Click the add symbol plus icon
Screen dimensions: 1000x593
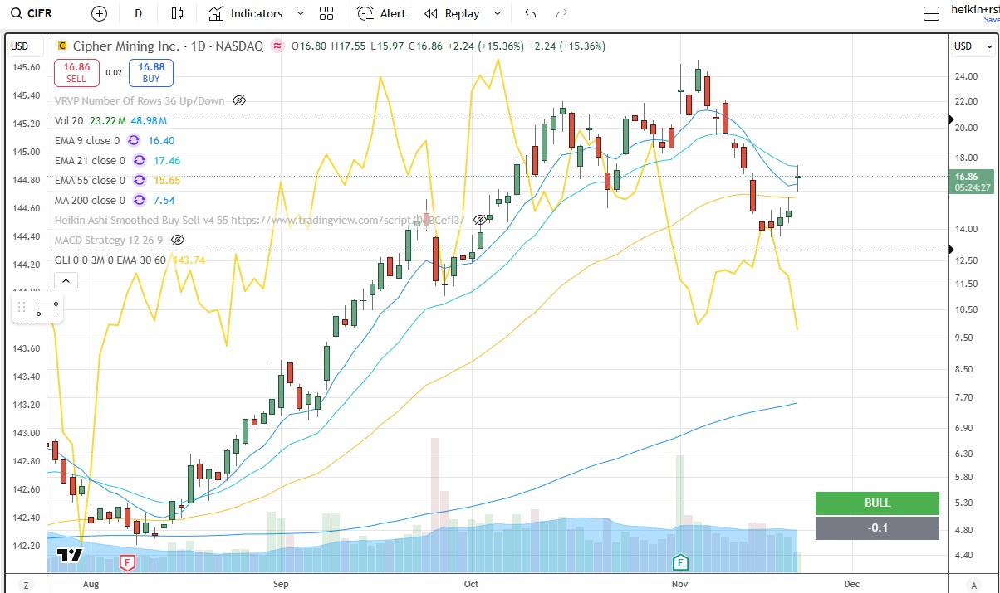(x=99, y=13)
